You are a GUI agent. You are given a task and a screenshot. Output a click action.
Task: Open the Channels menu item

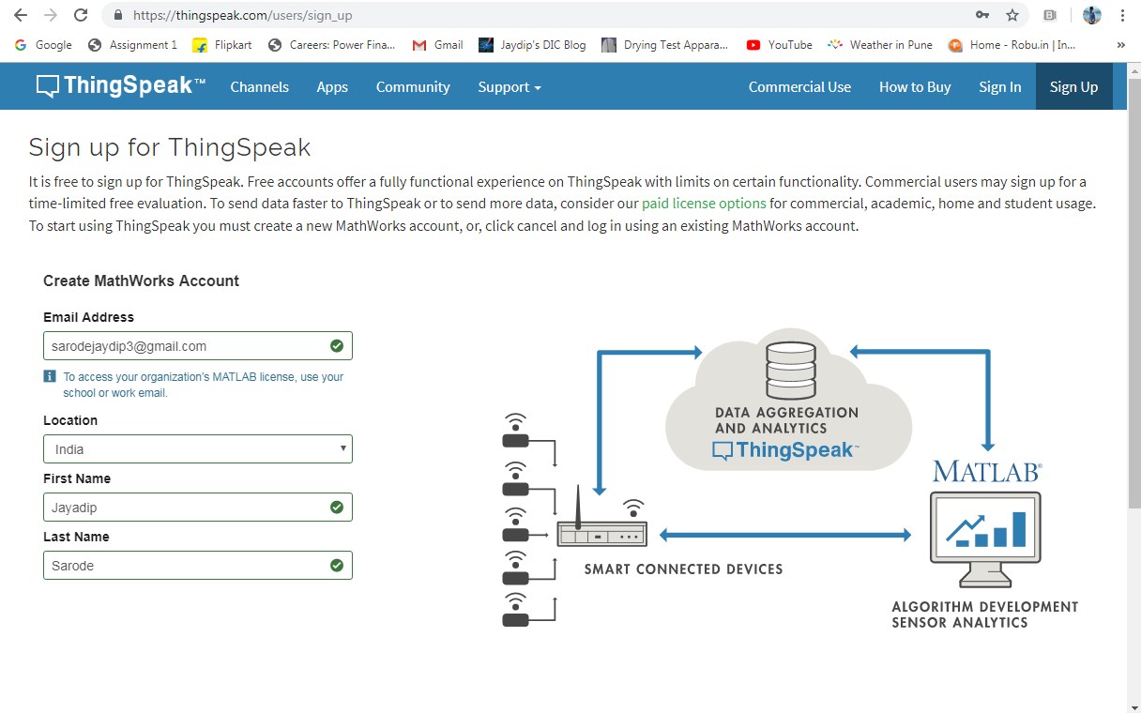(x=260, y=86)
